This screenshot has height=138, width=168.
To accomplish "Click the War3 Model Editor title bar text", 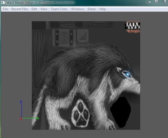I will point(40,3).
